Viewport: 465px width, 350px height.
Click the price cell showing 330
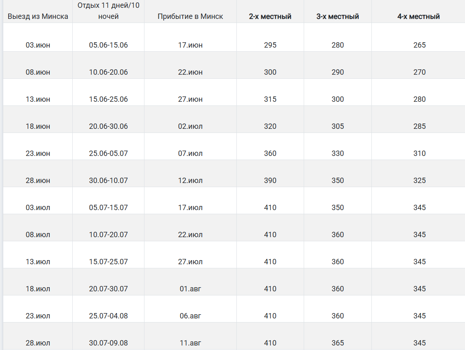338,153
